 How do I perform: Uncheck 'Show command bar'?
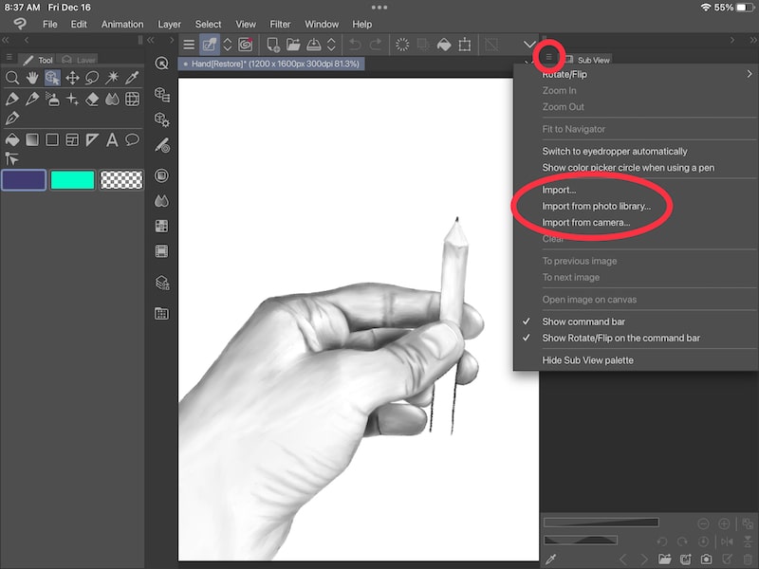585,321
